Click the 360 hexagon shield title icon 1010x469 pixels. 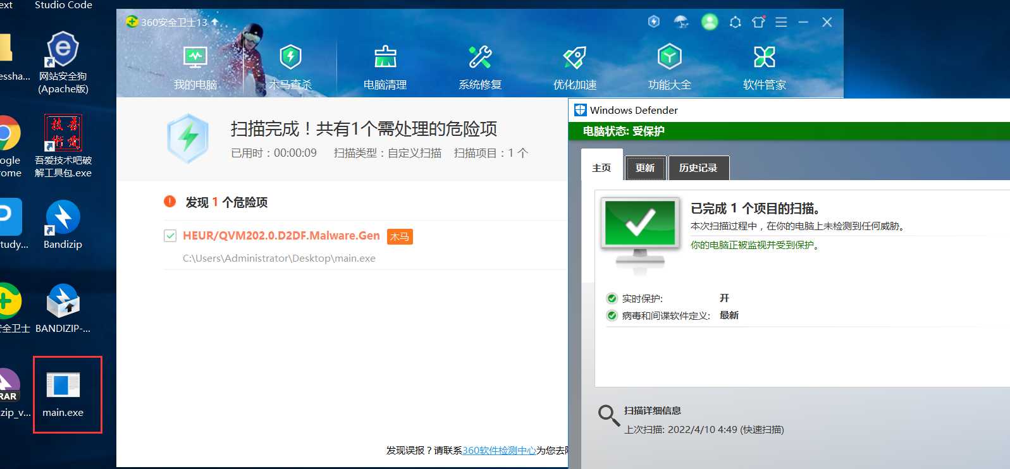tap(654, 21)
